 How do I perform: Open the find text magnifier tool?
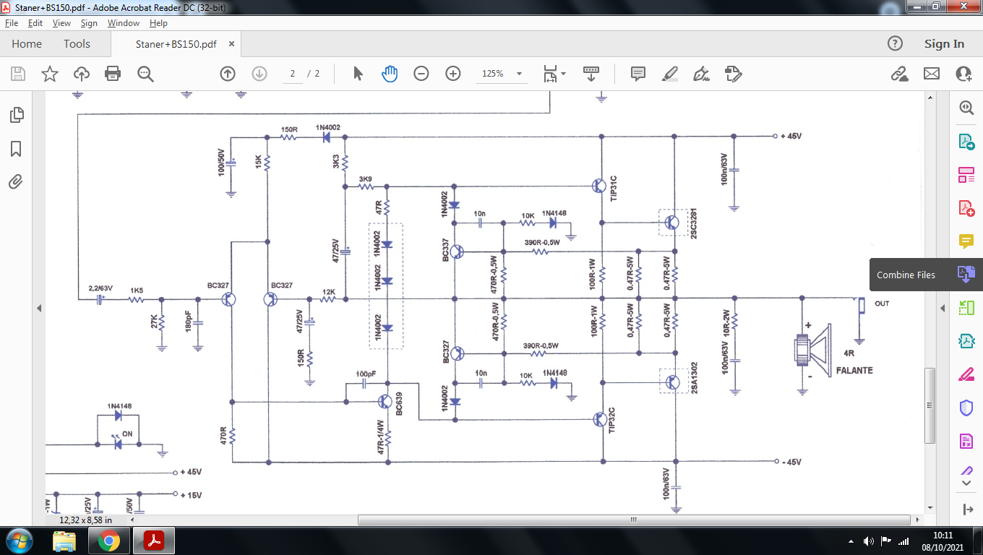[145, 74]
